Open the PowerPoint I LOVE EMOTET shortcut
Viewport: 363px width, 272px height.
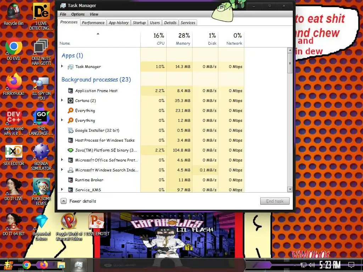[x=96, y=225]
